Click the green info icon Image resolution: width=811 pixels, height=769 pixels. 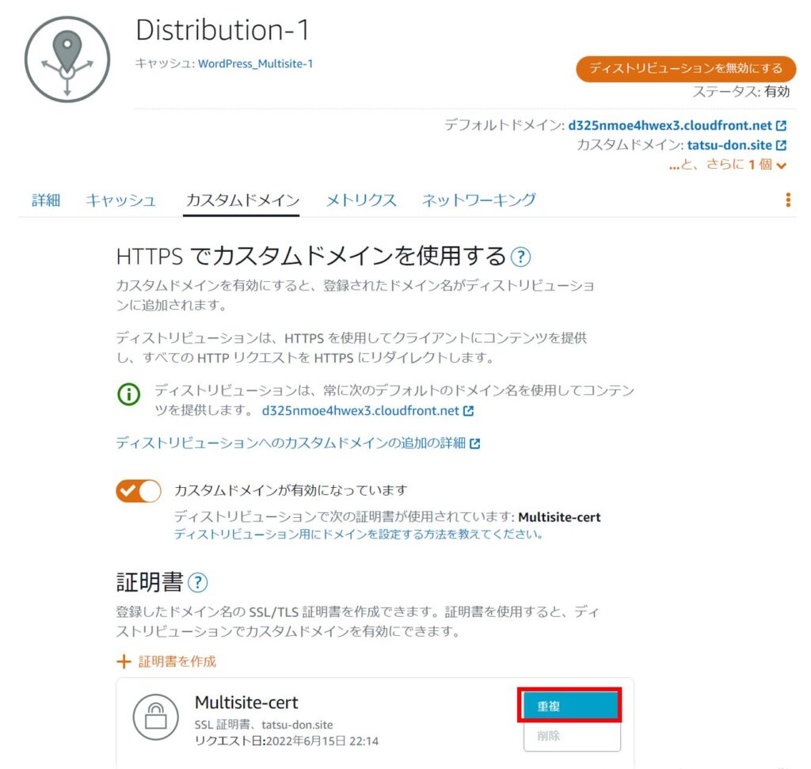point(128,394)
